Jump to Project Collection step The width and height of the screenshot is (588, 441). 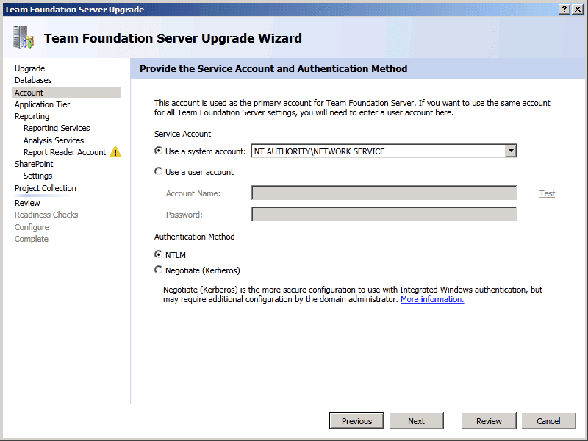coord(45,188)
